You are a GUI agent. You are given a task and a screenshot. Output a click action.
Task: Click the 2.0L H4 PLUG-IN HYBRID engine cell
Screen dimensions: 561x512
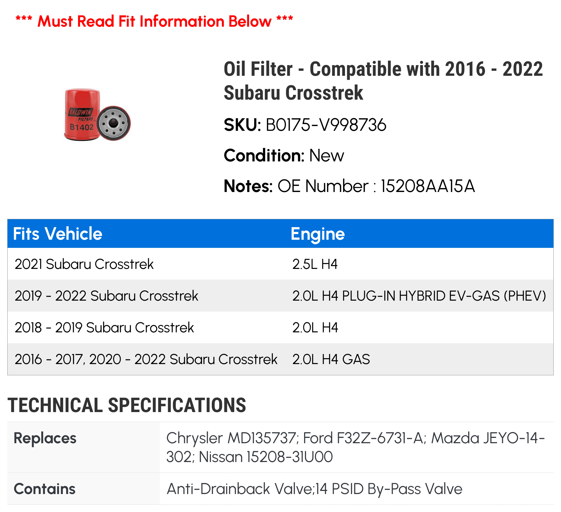click(x=419, y=296)
